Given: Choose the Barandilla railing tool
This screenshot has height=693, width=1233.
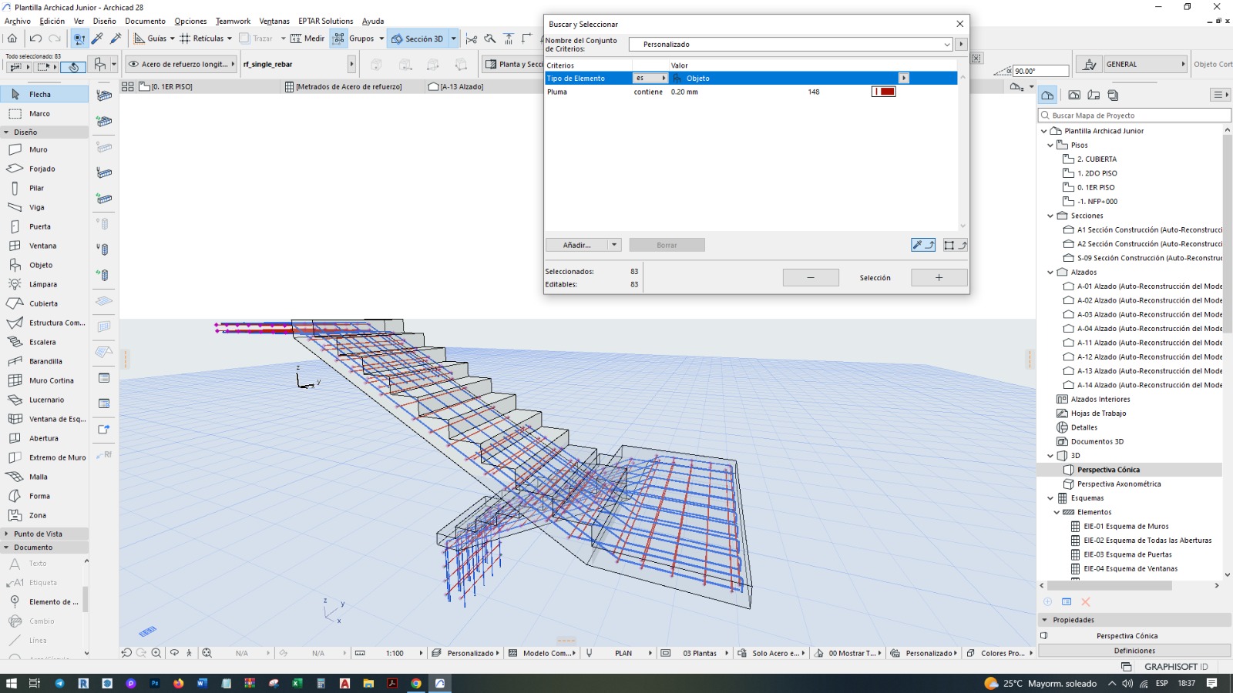Looking at the screenshot, I should pos(44,361).
